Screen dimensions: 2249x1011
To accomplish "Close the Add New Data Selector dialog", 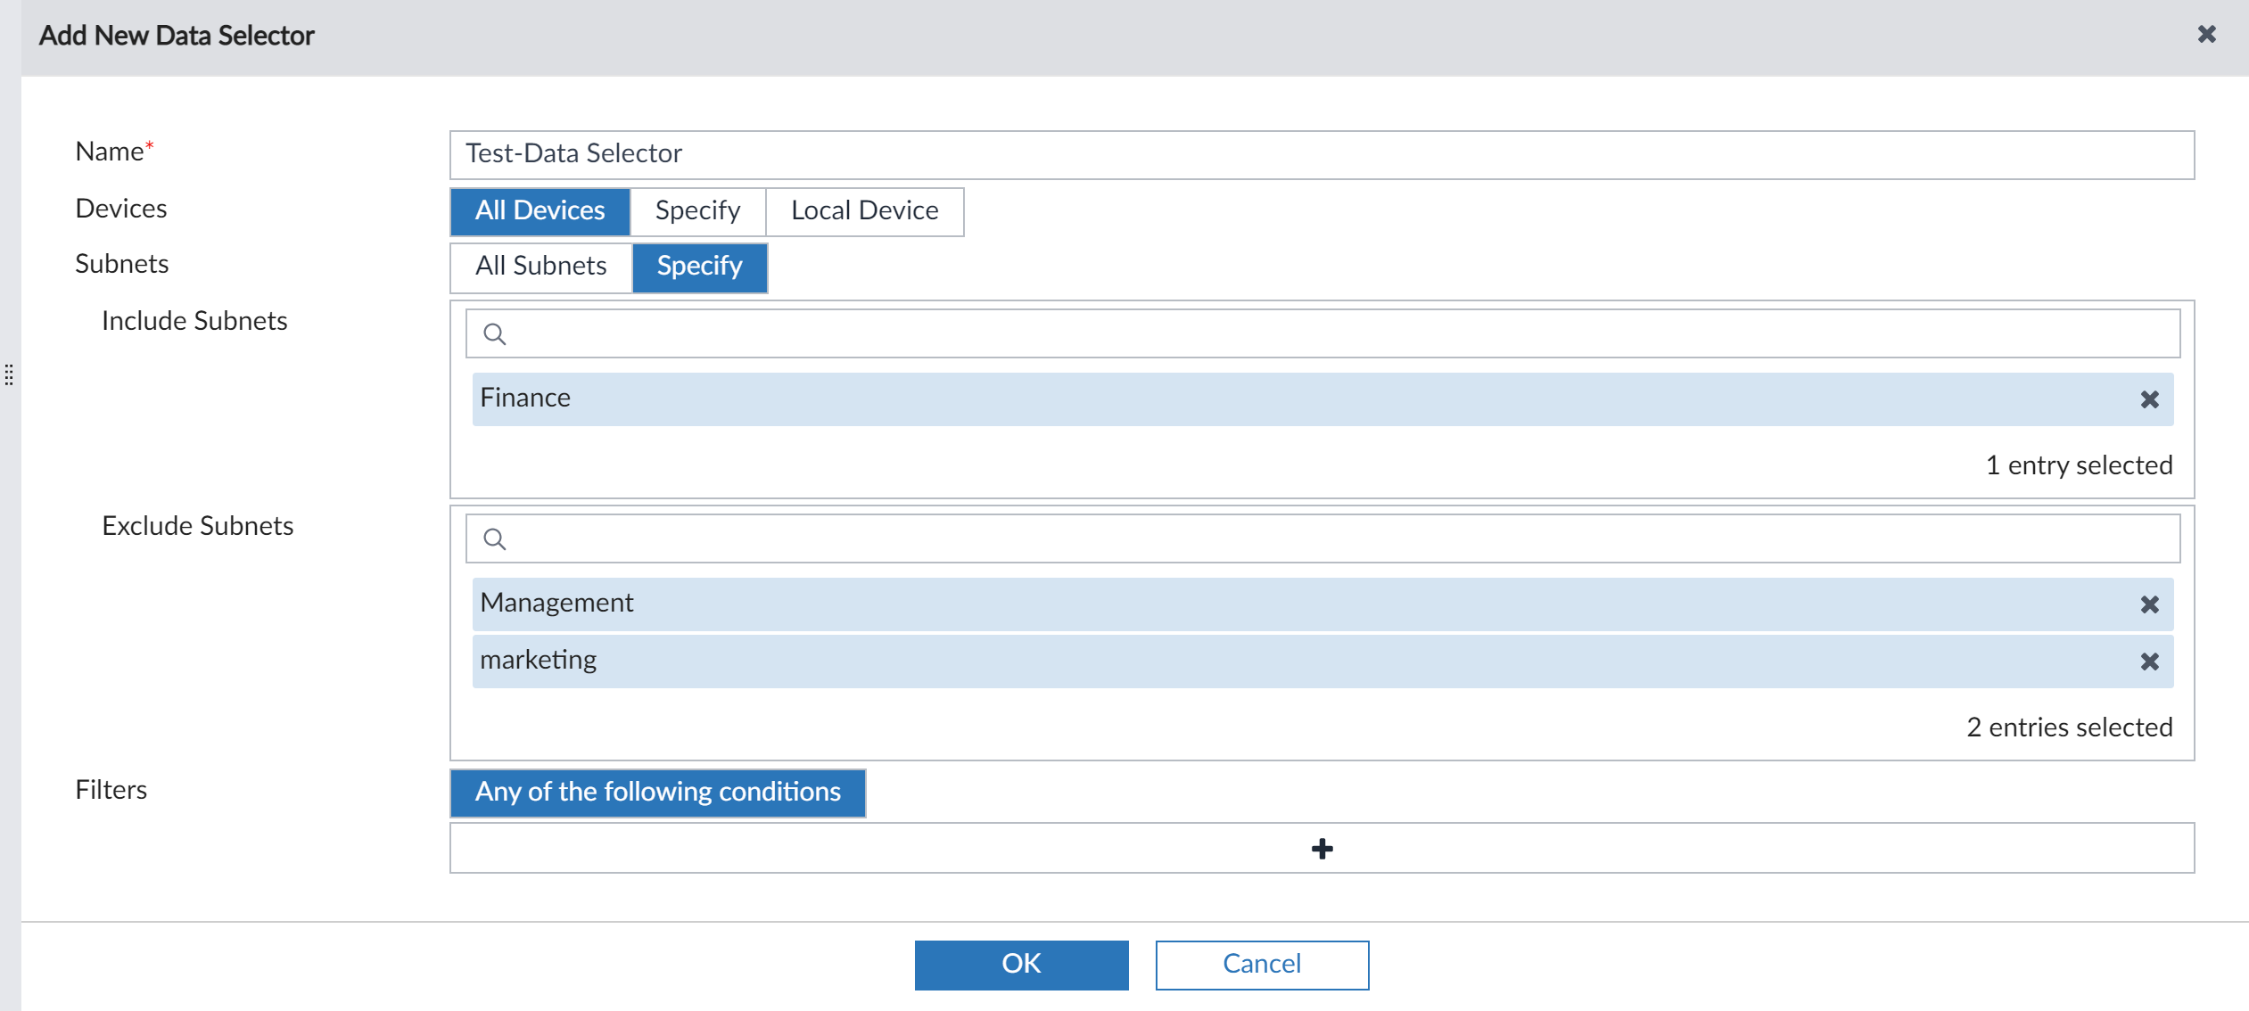I will click(2206, 35).
